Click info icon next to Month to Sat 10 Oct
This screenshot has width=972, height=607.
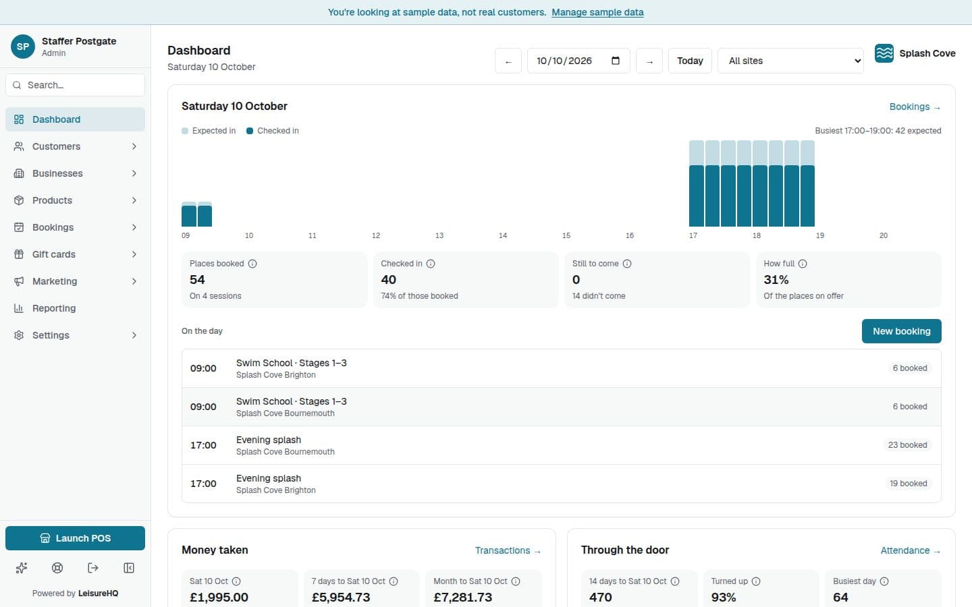click(x=516, y=581)
